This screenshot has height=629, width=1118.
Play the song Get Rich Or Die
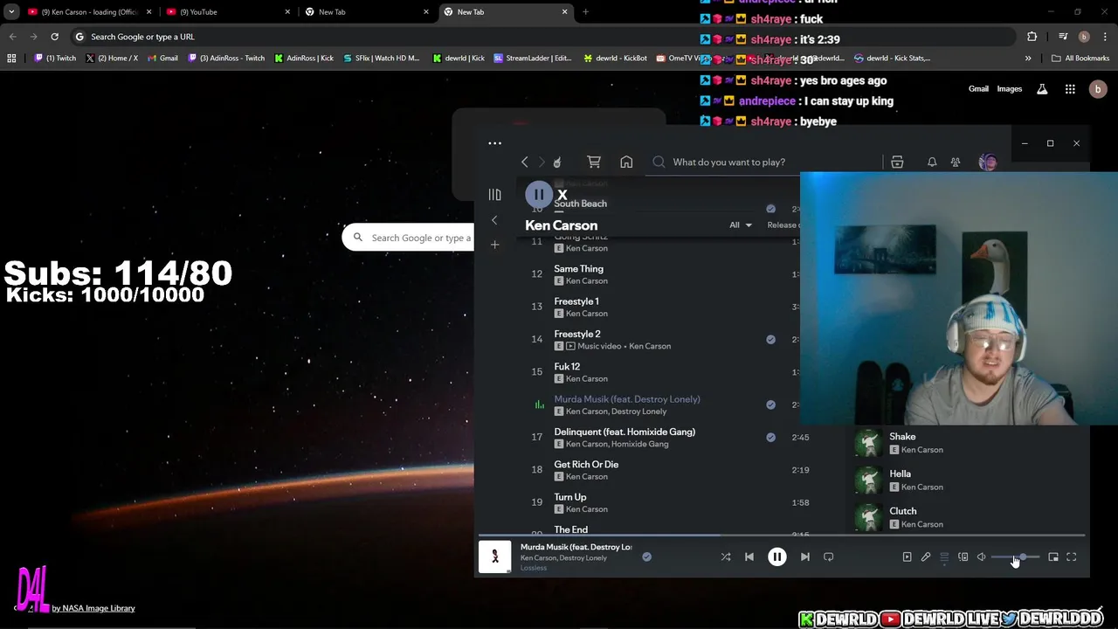coord(586,465)
